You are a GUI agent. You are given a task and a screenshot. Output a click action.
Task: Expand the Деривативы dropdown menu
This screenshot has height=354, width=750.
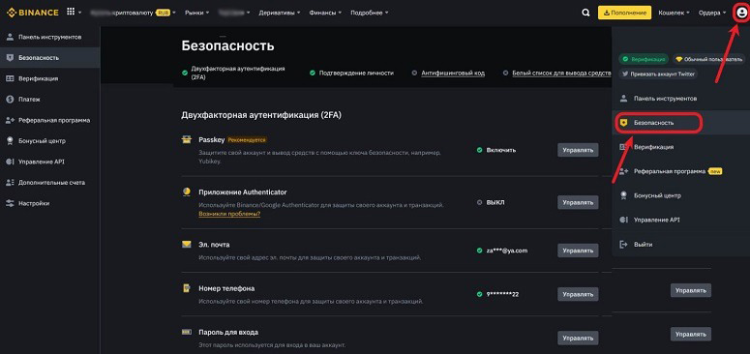click(x=280, y=13)
